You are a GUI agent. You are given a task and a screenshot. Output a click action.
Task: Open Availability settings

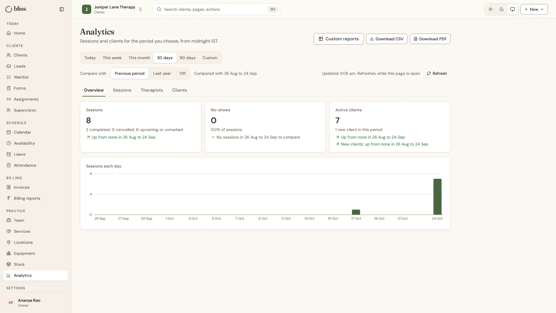point(36,143)
